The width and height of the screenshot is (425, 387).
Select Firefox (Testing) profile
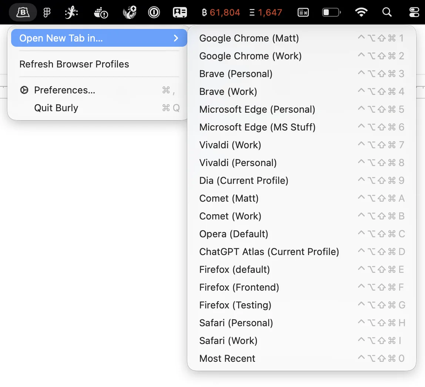302,305
